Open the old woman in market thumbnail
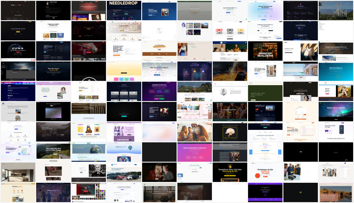 click(195, 51)
